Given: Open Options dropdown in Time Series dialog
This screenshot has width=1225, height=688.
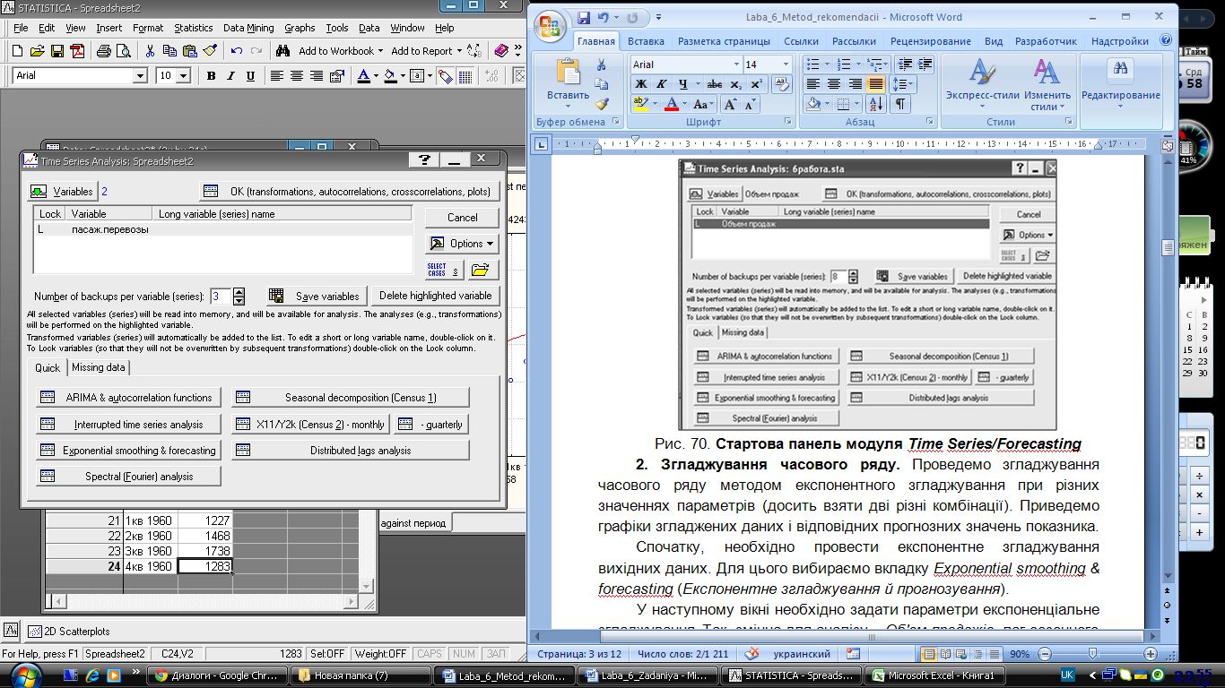Looking at the screenshot, I should 462,244.
